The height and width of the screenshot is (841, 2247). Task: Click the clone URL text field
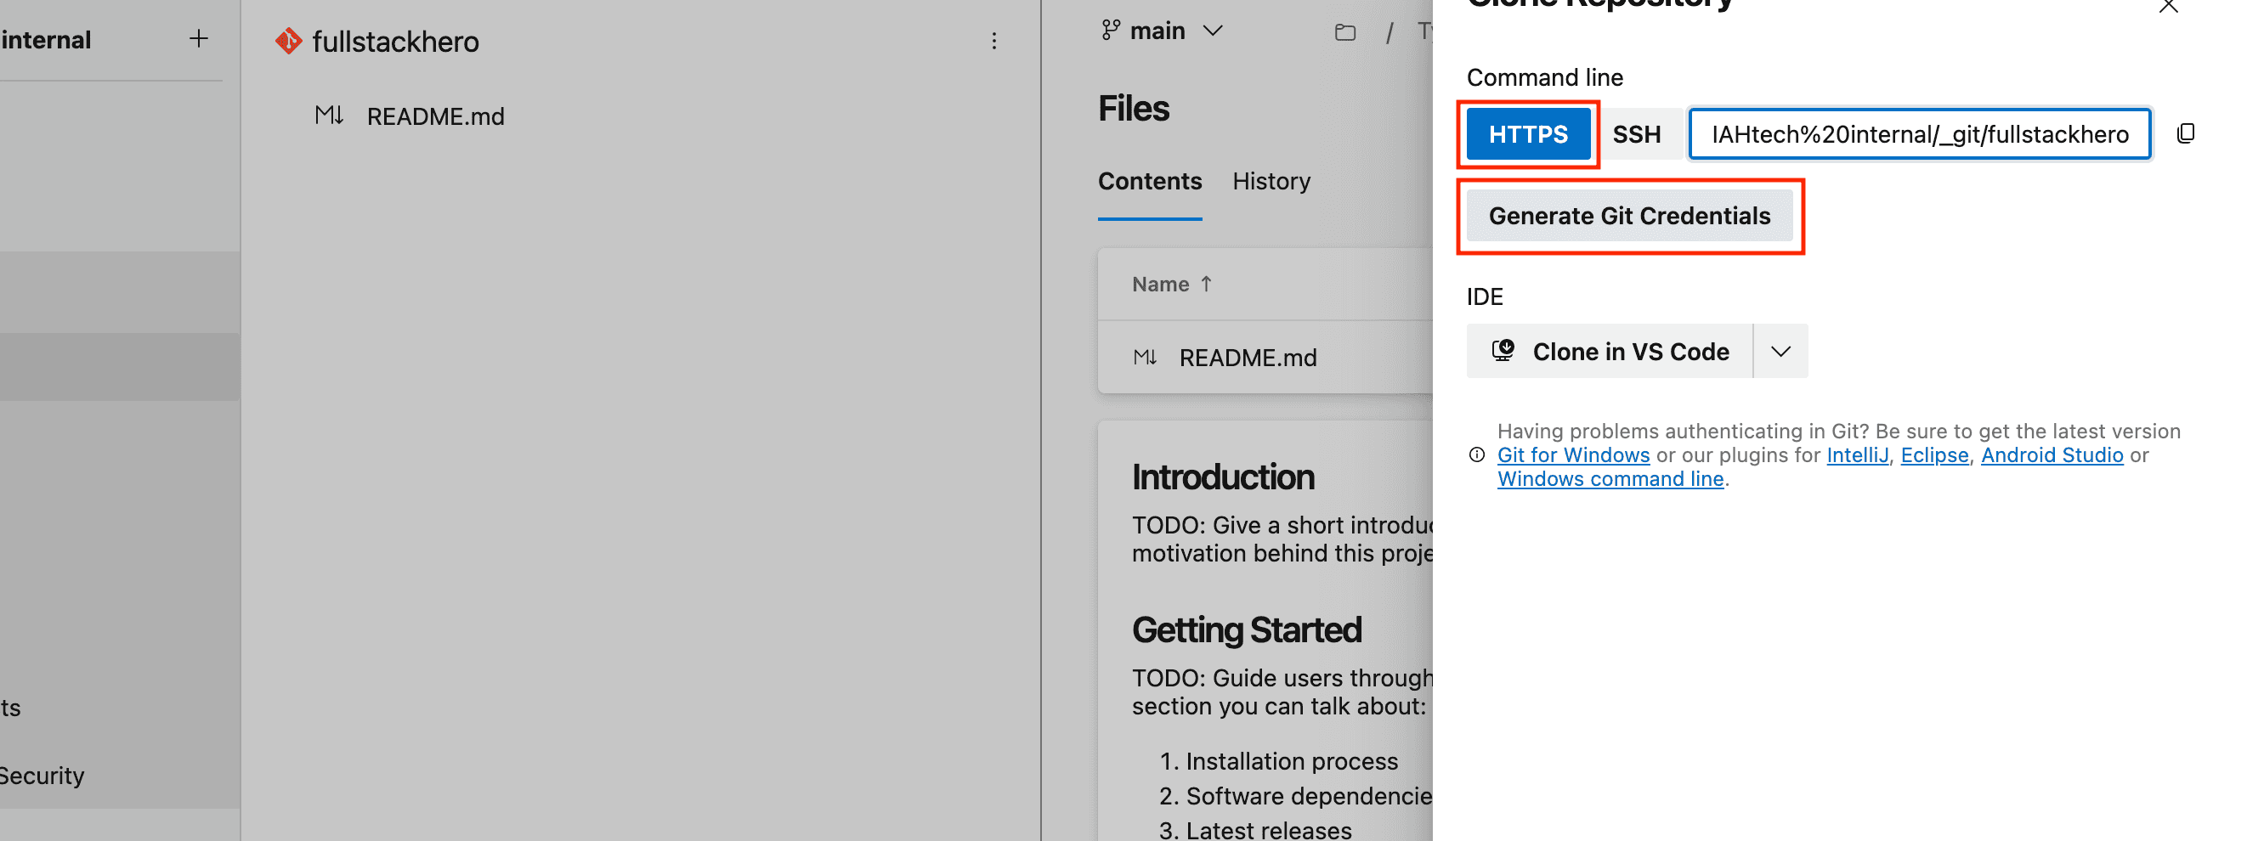tap(1919, 134)
